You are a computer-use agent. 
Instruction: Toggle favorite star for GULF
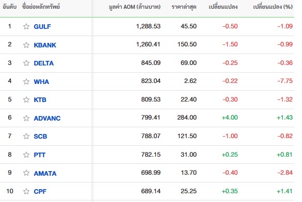26,26
